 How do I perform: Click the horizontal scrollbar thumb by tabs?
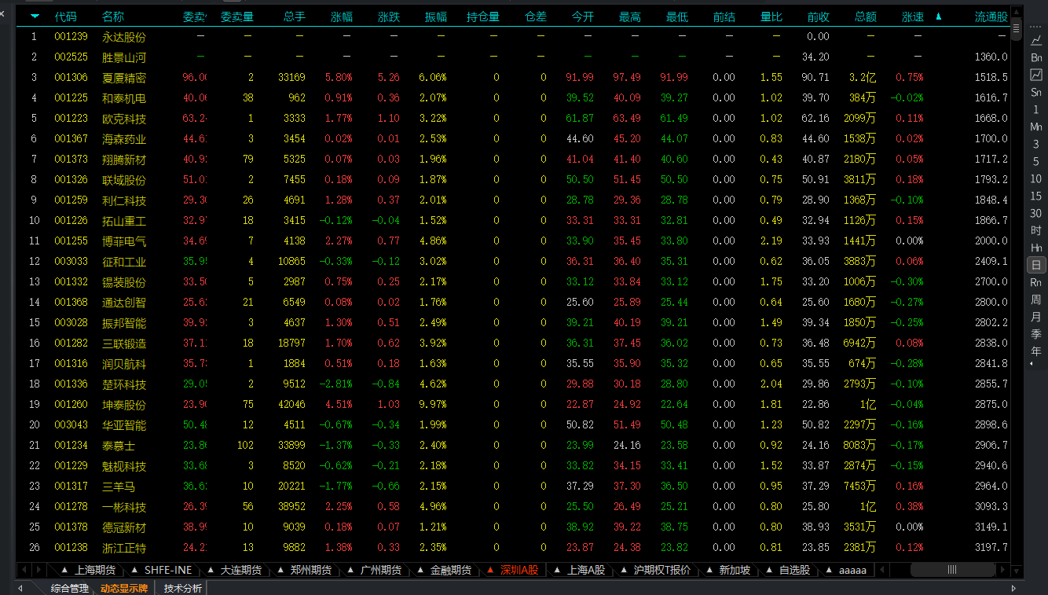coord(952,570)
